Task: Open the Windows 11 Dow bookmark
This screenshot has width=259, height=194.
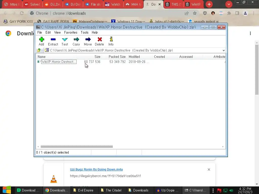Action: coord(128,21)
